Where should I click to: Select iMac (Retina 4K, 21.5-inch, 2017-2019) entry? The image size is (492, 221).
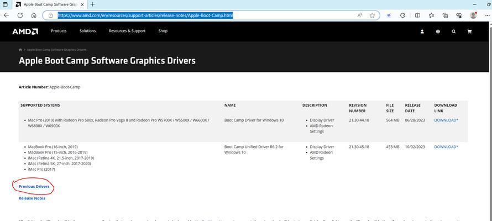(x=61, y=158)
